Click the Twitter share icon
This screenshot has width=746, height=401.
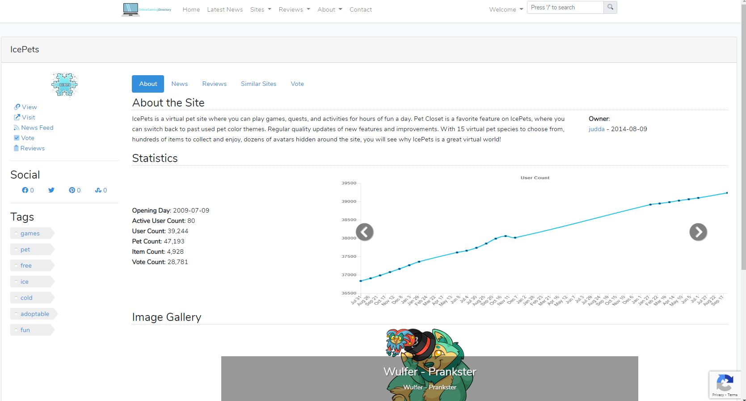click(51, 190)
